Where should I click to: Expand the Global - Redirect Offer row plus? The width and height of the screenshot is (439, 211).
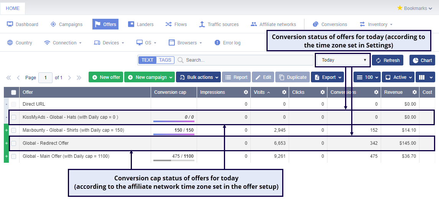point(6,143)
